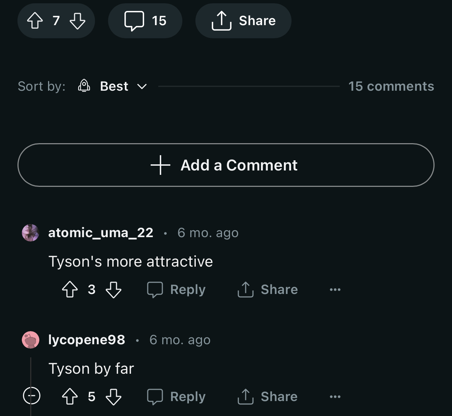The width and height of the screenshot is (452, 416).
Task: Downvote the "Tyson by far" comment
Action: coord(114,397)
